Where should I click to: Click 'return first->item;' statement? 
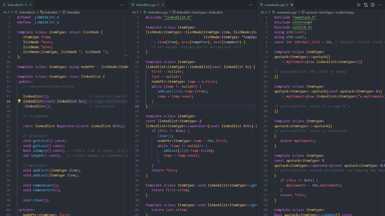[x=171, y=190]
